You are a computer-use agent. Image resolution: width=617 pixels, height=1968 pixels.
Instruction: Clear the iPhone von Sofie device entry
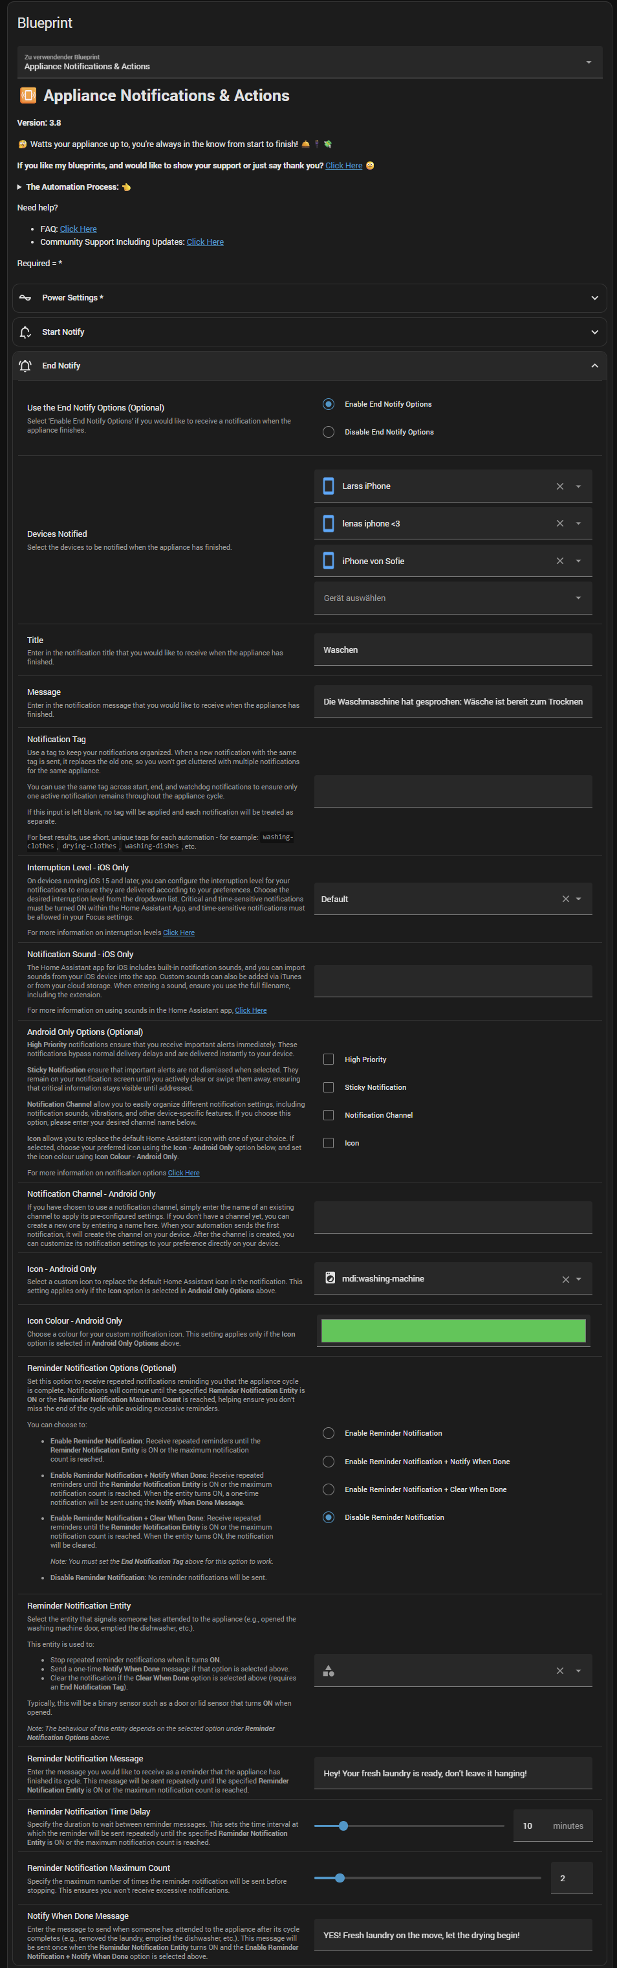pyautogui.click(x=559, y=561)
